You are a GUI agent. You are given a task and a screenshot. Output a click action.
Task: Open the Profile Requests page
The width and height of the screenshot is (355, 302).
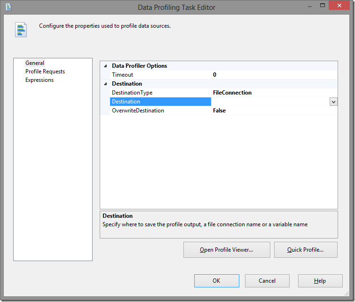coord(45,72)
